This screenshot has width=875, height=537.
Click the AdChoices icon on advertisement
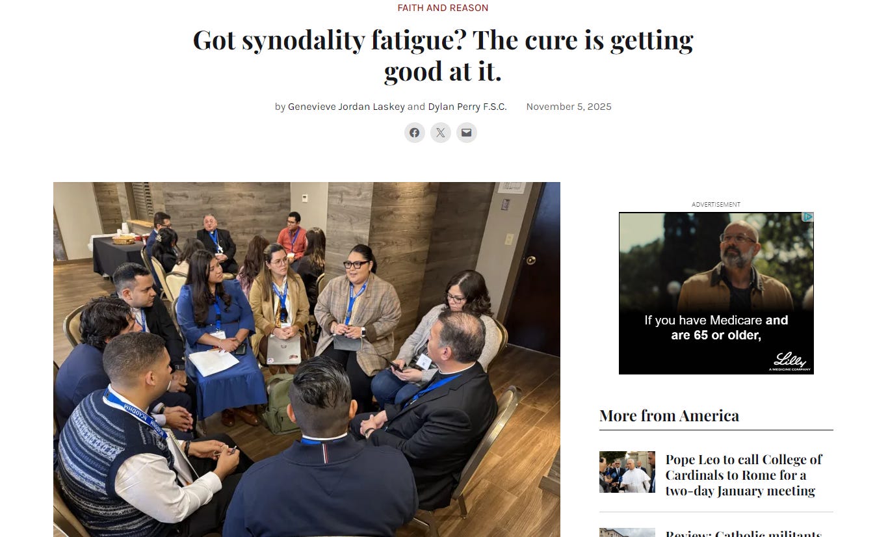[807, 217]
